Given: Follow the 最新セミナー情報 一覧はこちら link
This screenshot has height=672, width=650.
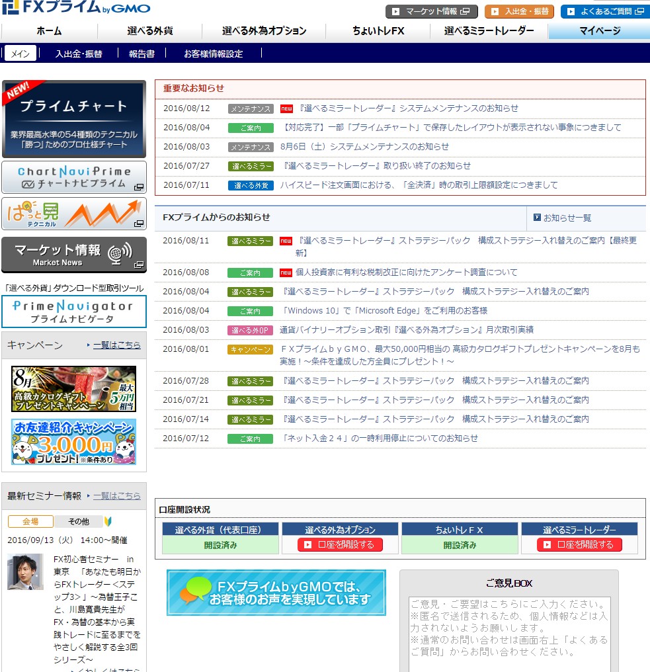Looking at the screenshot, I should tap(116, 496).
